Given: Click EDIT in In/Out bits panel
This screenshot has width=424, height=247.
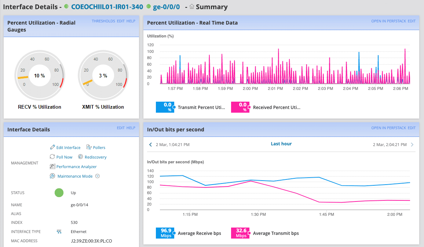Looking at the screenshot, I should (412, 128).
